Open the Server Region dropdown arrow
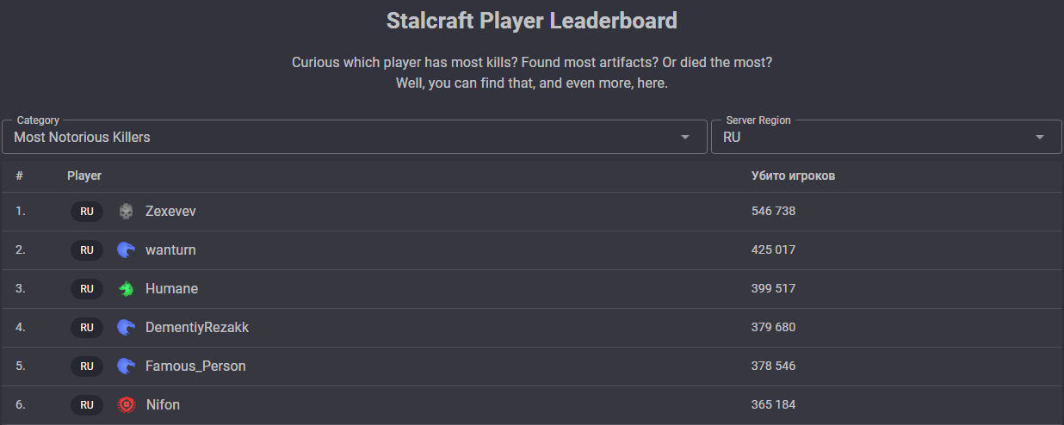The image size is (1064, 425). 1040,138
